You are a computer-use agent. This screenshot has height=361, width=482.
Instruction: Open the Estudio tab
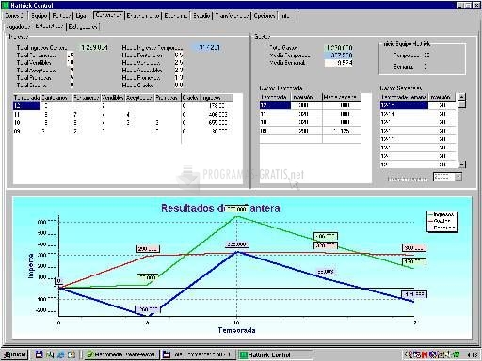[x=201, y=15]
